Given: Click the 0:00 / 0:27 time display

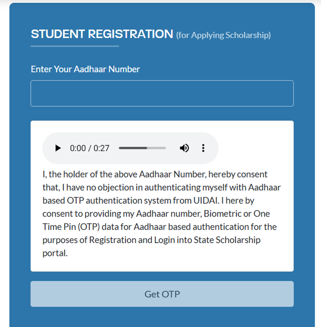Looking at the screenshot, I should click(x=89, y=148).
